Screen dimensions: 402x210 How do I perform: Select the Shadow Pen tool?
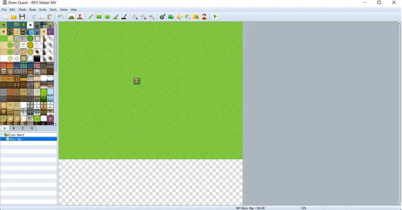pos(124,17)
